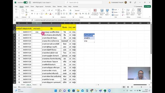Screen dimensions: 165x93
Task: Open the filter dropdown on คำนำหน้า table header
Action: click(94, 36)
